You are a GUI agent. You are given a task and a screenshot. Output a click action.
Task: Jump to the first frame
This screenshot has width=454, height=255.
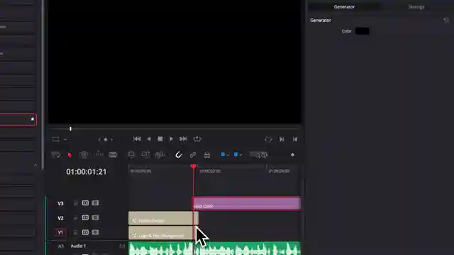coord(137,139)
